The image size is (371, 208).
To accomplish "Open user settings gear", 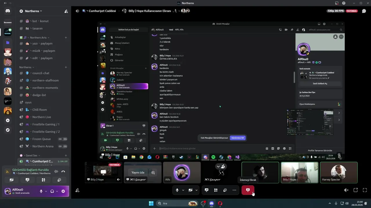I will click(63, 191).
